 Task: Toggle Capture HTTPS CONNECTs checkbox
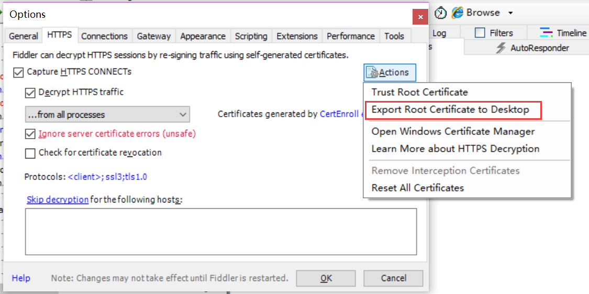coord(18,72)
